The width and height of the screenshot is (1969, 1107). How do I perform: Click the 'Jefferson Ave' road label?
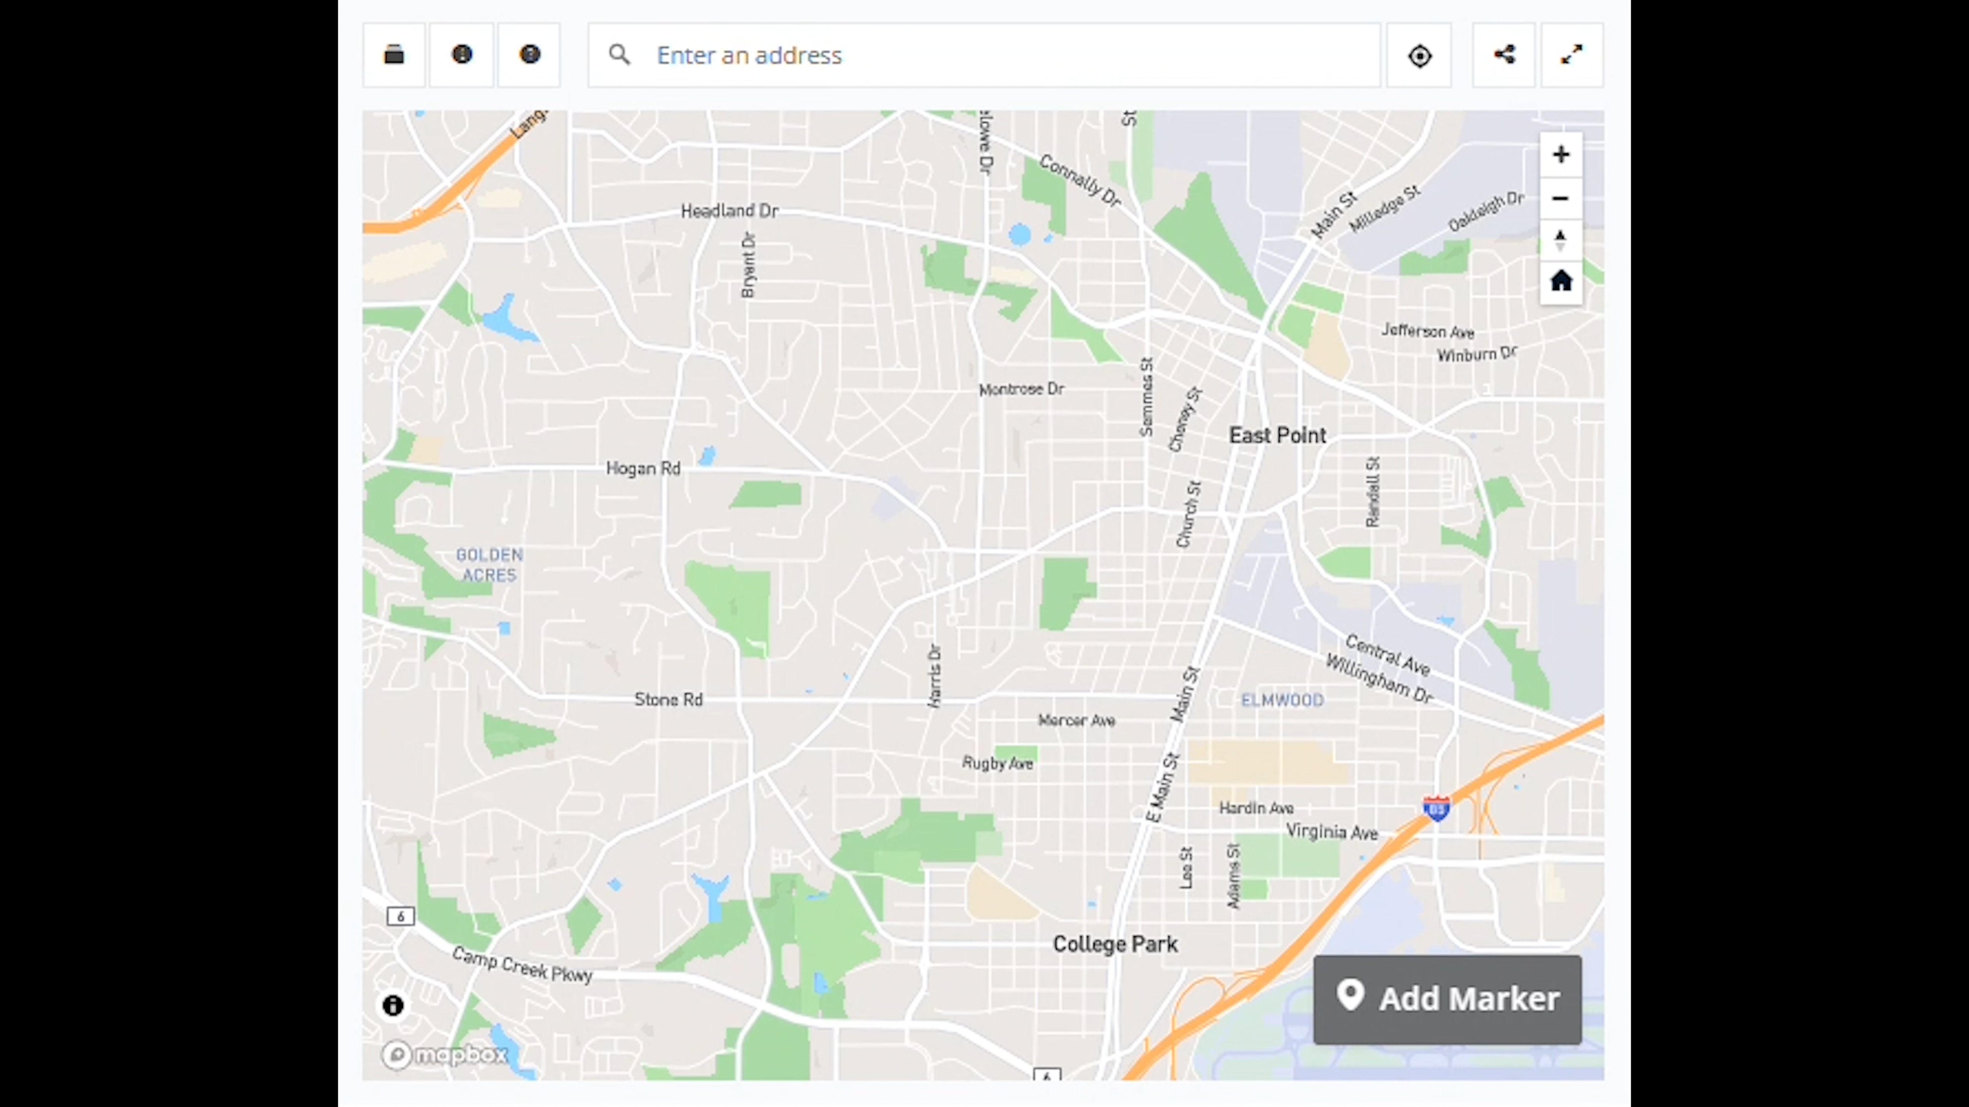pyautogui.click(x=1428, y=332)
